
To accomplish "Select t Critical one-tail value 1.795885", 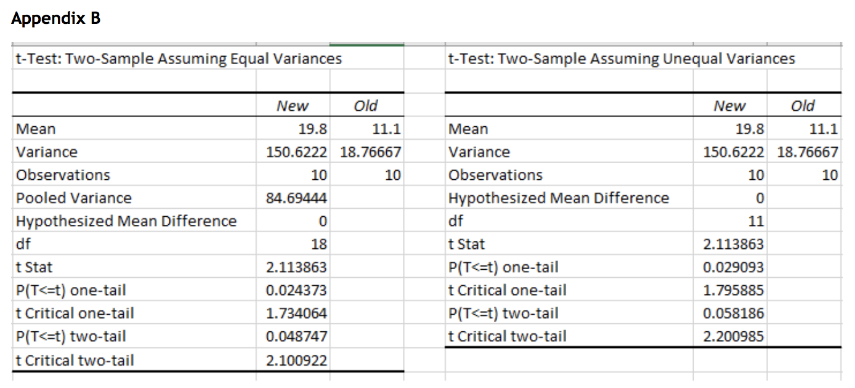I will click(x=733, y=291).
